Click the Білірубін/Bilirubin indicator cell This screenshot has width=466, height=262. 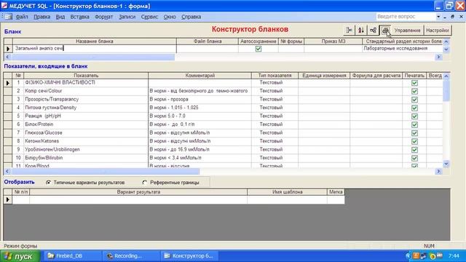[x=86, y=158]
